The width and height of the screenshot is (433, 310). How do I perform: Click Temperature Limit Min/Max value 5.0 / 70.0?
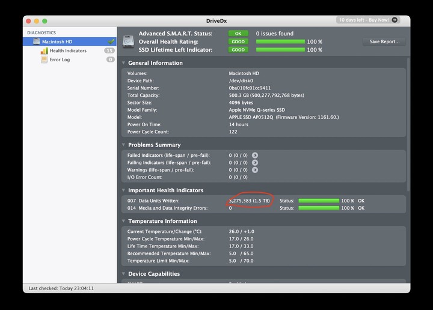pyautogui.click(x=241, y=261)
